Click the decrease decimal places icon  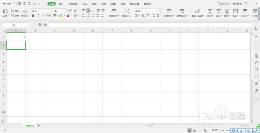[158, 16]
